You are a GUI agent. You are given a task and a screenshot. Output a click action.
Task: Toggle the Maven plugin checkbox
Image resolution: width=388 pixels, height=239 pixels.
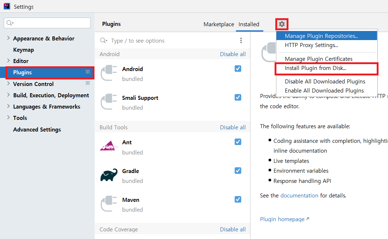238,199
